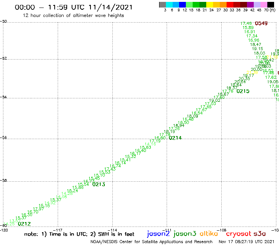The width and height of the screenshot is (279, 245).
Task: Click the 16.30 wave height reading
Action: tap(27, 215)
